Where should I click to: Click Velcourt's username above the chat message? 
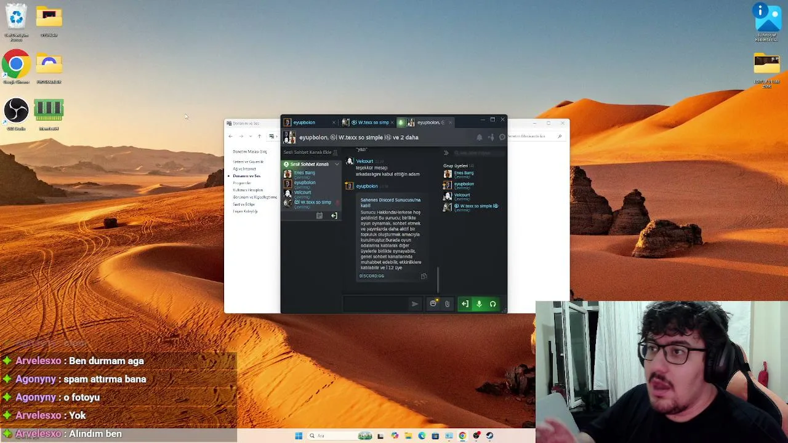[364, 161]
